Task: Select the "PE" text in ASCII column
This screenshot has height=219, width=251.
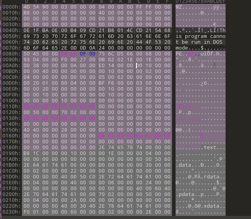Action: point(178,53)
